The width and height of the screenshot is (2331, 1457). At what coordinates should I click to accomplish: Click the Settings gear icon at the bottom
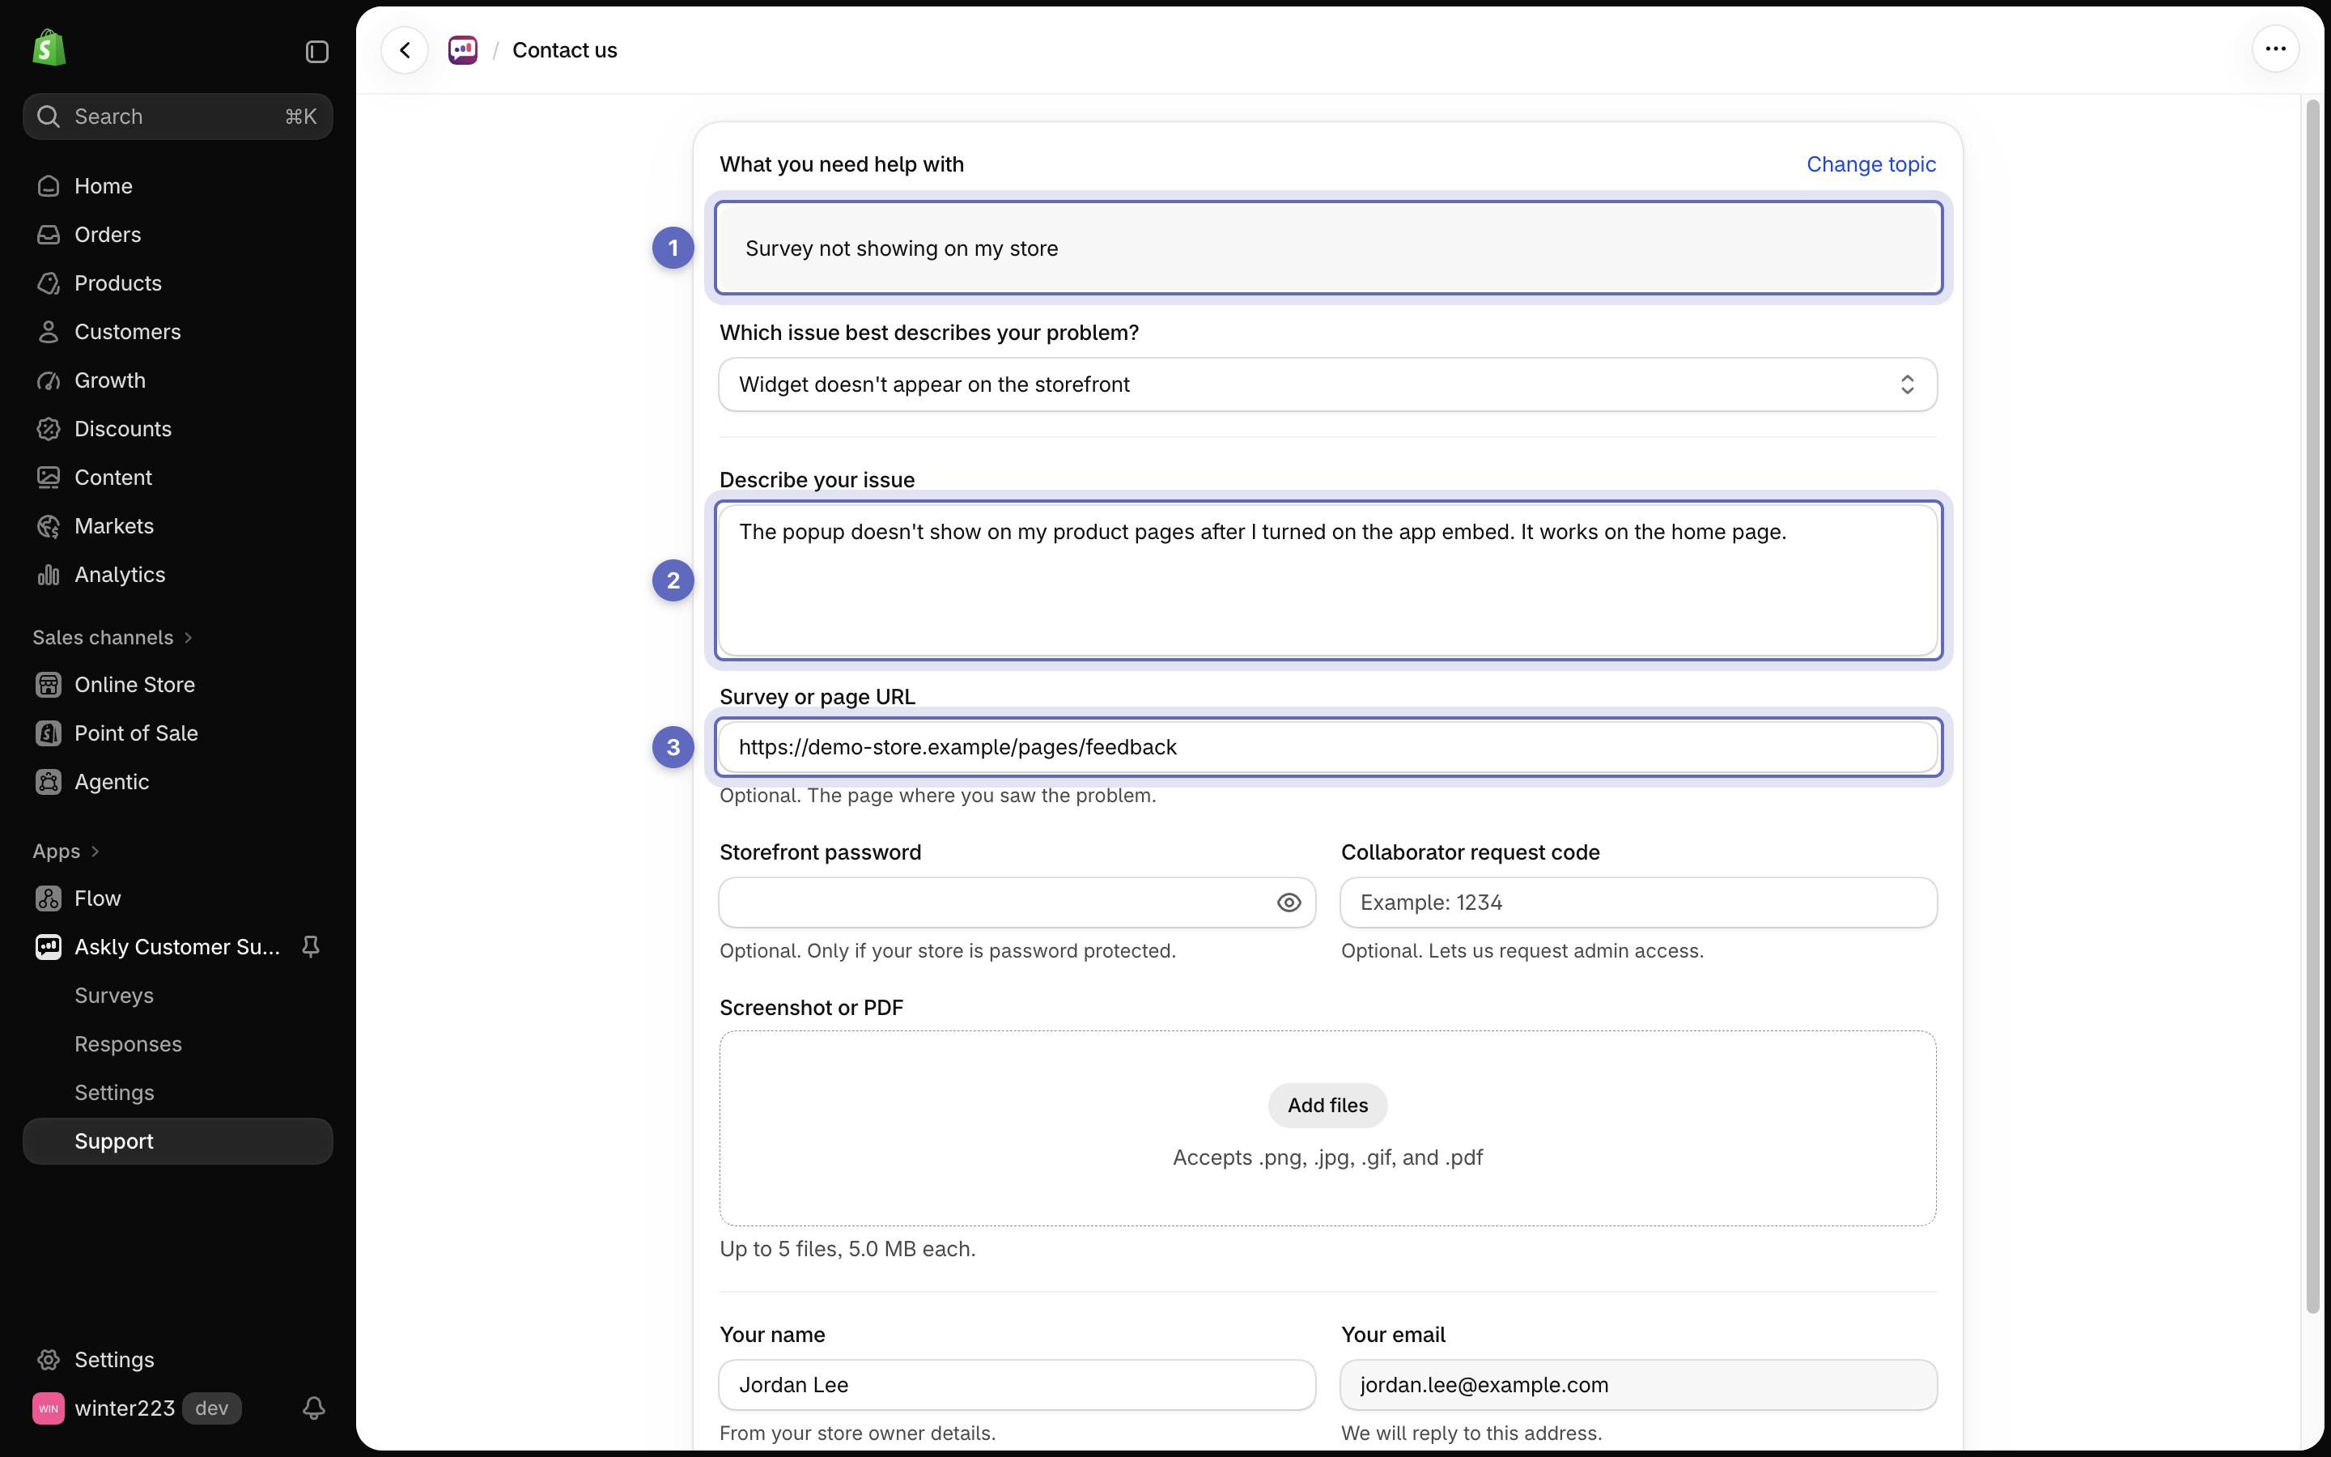coord(49,1360)
